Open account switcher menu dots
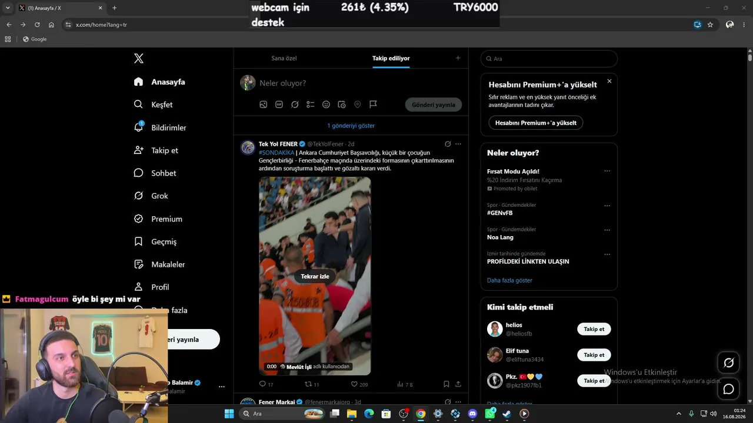 (222, 387)
